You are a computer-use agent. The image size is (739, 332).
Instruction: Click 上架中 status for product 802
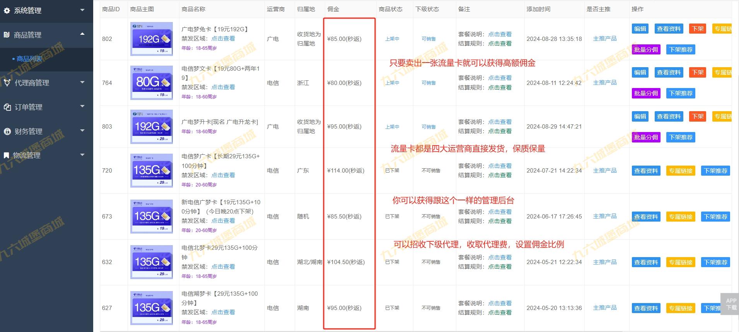click(x=392, y=39)
